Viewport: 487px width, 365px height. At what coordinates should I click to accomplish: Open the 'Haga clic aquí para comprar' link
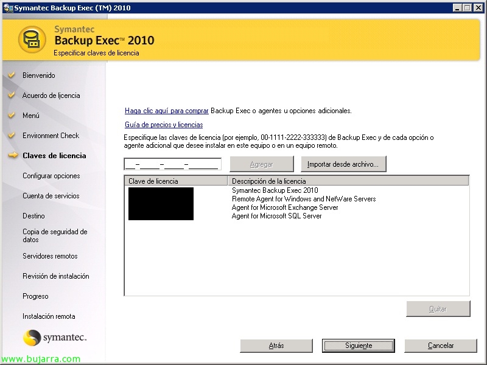166,111
